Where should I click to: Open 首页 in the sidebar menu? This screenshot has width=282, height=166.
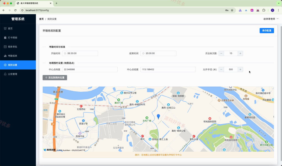tap(18, 29)
